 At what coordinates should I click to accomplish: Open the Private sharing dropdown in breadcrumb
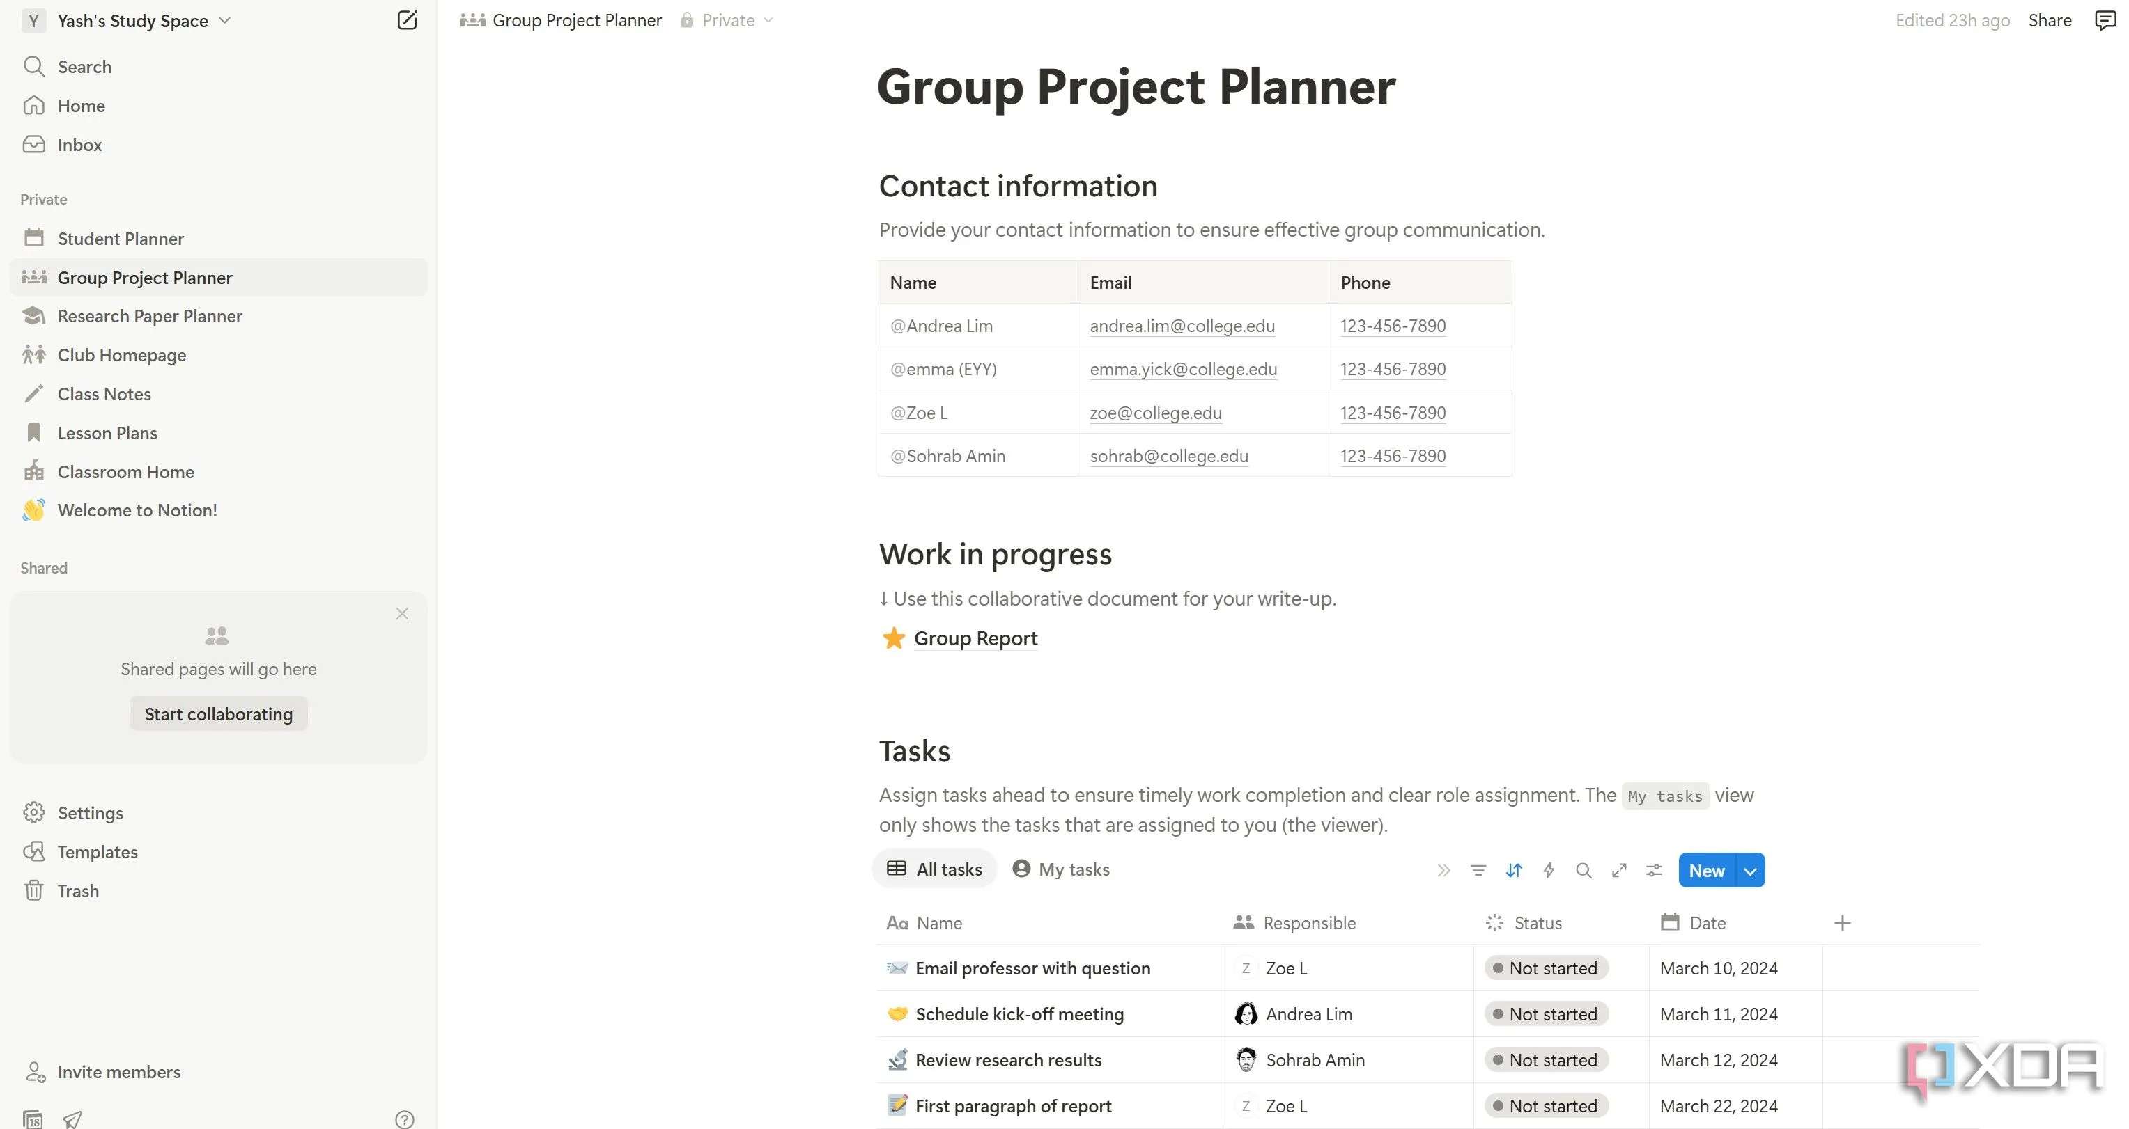727,19
